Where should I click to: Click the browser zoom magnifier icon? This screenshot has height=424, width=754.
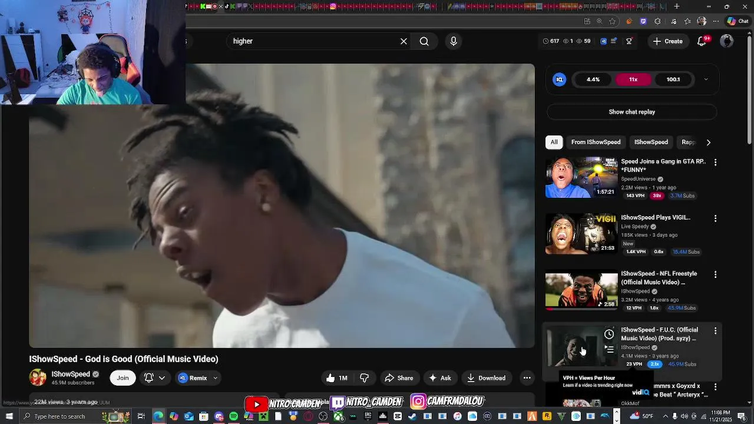[x=600, y=21]
